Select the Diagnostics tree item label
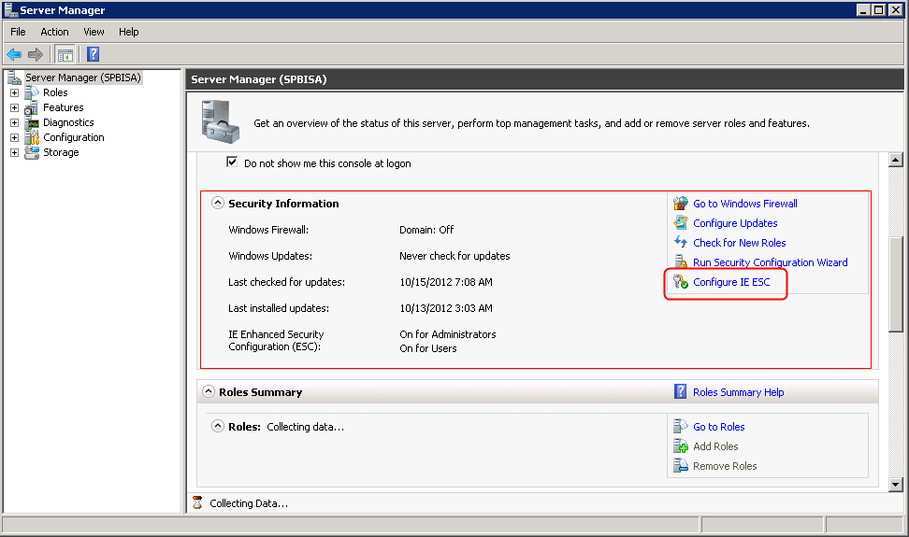This screenshot has height=537, width=909. pos(68,122)
